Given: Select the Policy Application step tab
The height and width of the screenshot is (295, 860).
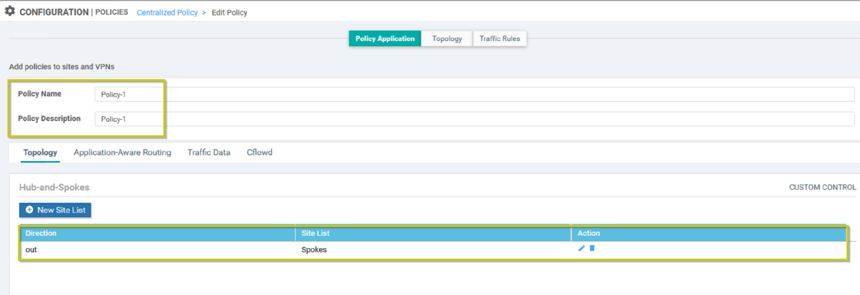Looking at the screenshot, I should click(x=385, y=39).
